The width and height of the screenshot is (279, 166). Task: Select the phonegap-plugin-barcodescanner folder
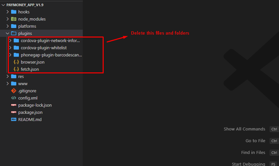tap(51, 55)
